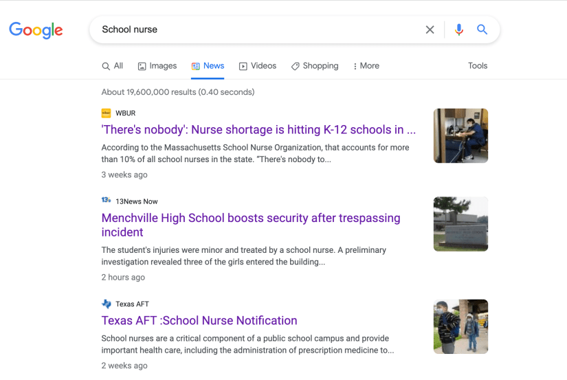Click the 13News Now source name
The height and width of the screenshot is (380, 567).
point(137,201)
